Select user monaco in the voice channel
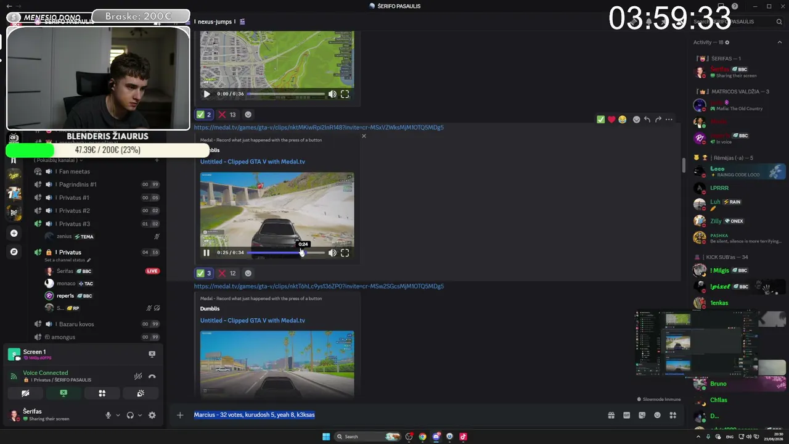 [65, 284]
